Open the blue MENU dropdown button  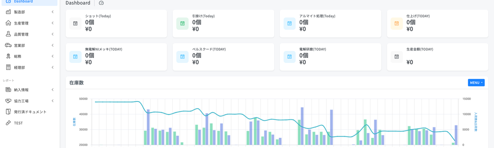pyautogui.click(x=476, y=83)
